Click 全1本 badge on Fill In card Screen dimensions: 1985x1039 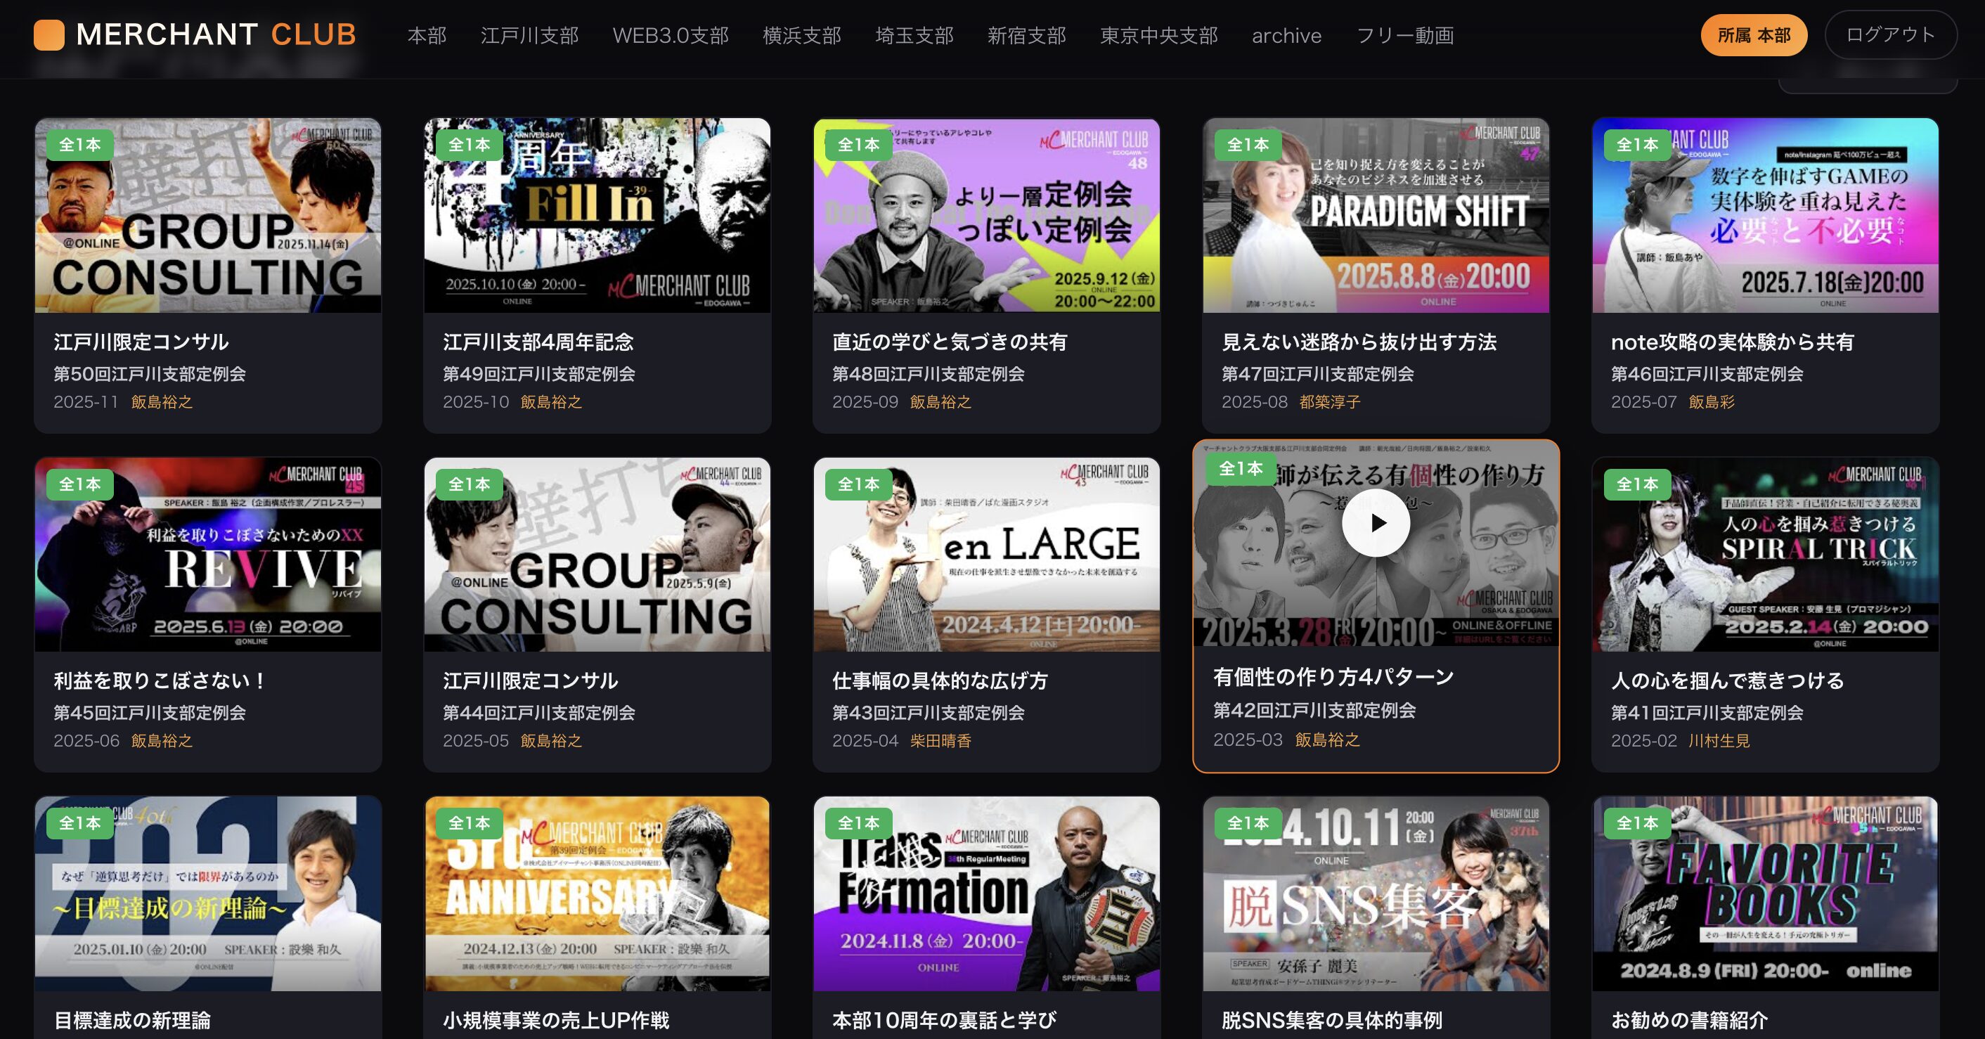tap(470, 144)
